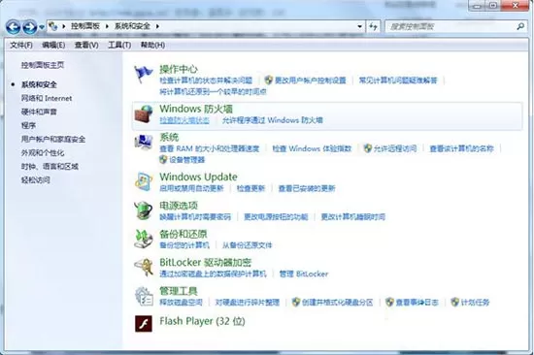Screen dimensions: 534x355
Task: Click 更改计算机睡眠时间 link
Action: (x=353, y=217)
